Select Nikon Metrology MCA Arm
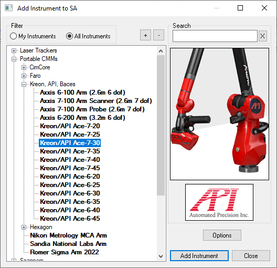277x268 pixels. 69,235
